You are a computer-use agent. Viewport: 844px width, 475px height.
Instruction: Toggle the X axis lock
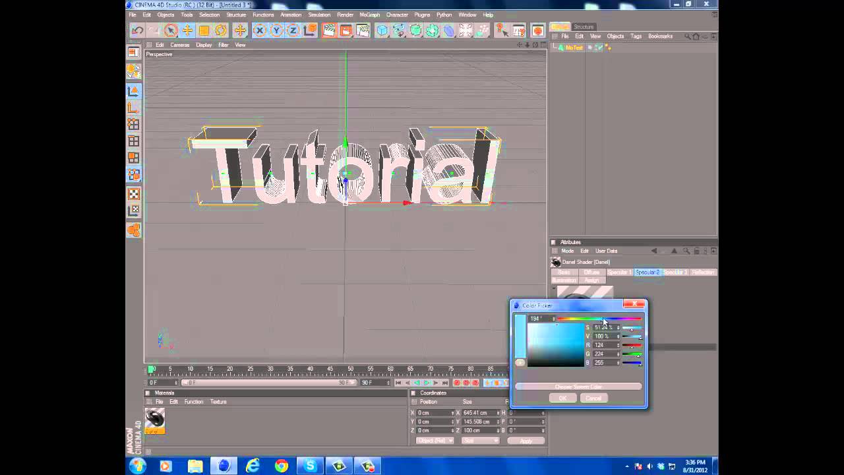(259, 30)
